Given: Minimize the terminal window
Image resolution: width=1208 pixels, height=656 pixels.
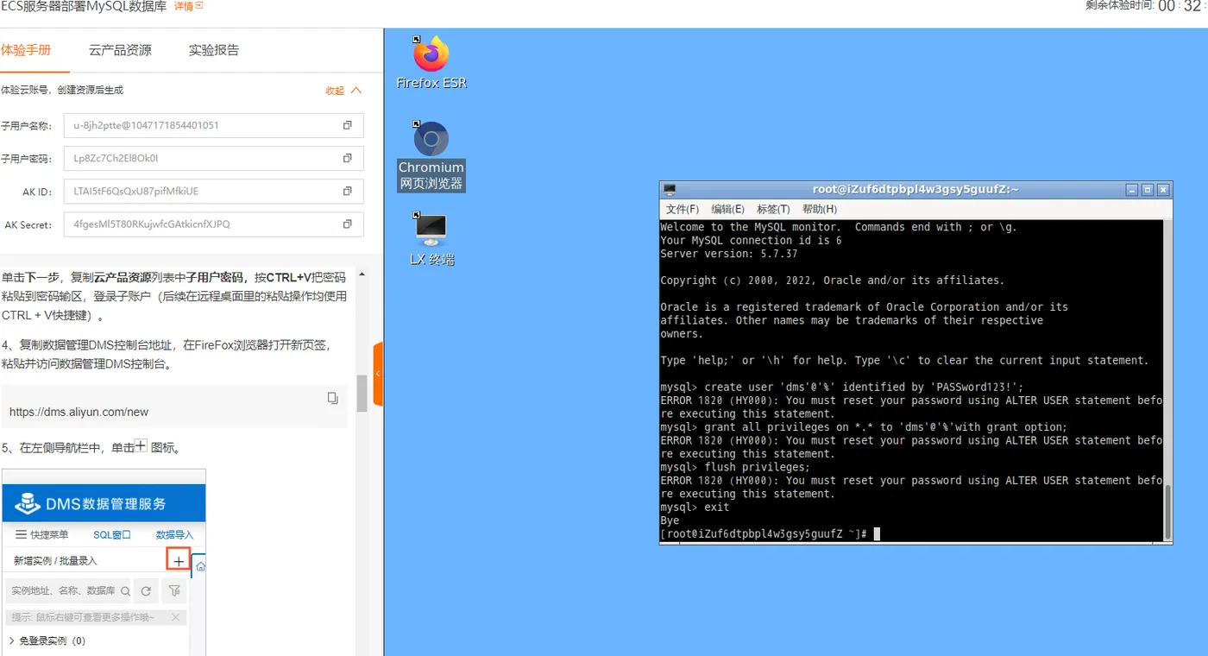Looking at the screenshot, I should click(x=1132, y=190).
